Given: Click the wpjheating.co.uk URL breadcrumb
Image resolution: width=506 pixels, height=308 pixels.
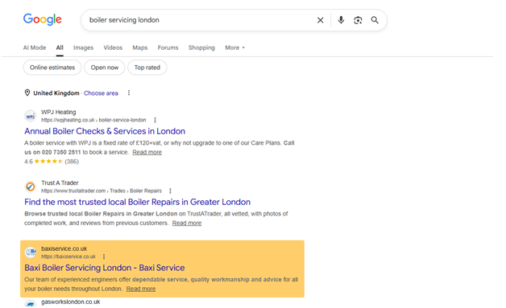Looking at the screenshot, I should pyautogui.click(x=93, y=120).
